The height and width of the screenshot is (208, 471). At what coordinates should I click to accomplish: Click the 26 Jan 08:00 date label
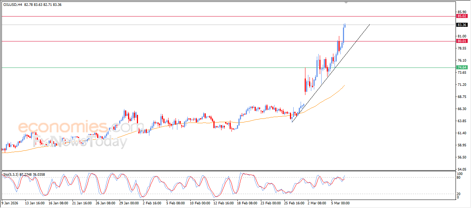106,202
